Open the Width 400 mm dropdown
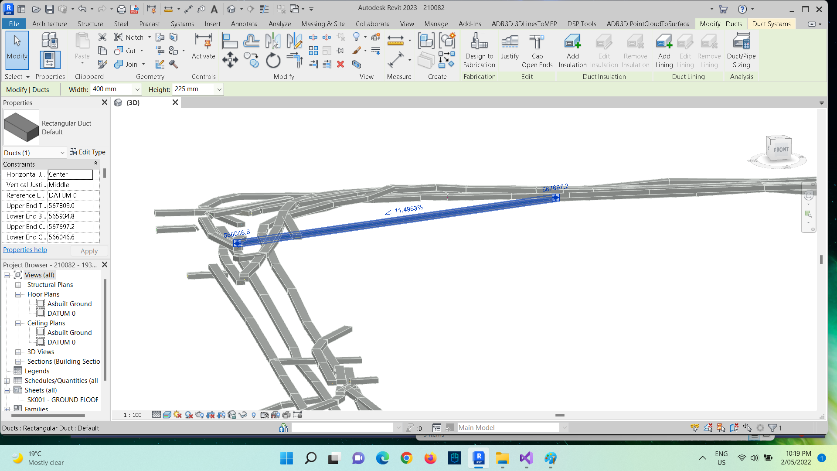This screenshot has height=471, width=837. pos(137,89)
